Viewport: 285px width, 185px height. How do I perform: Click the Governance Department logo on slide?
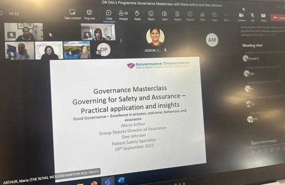158,65
